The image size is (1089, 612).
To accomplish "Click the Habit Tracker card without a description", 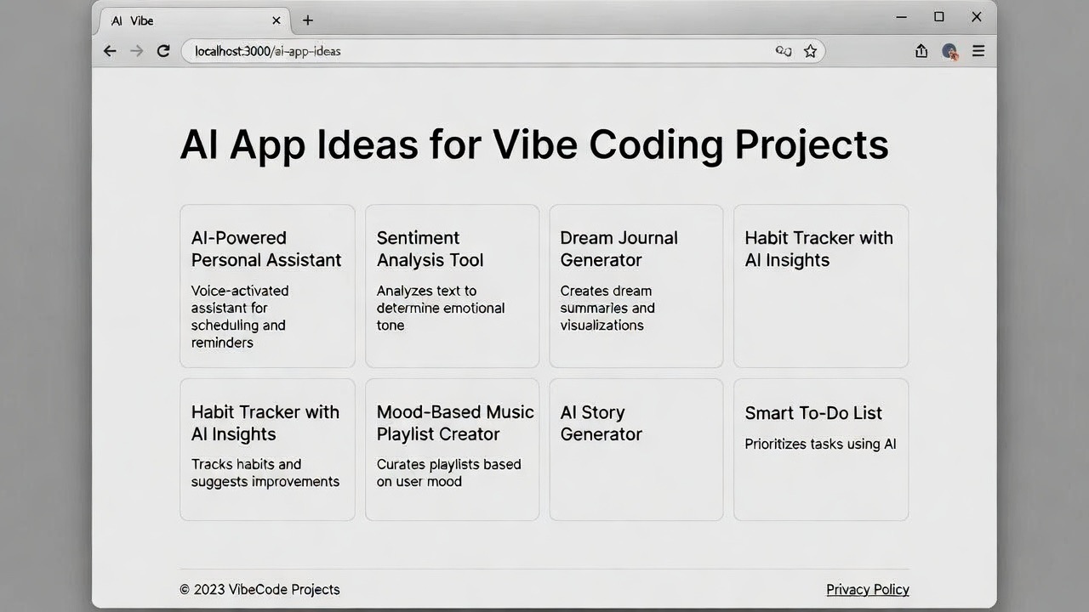I will pos(821,286).
